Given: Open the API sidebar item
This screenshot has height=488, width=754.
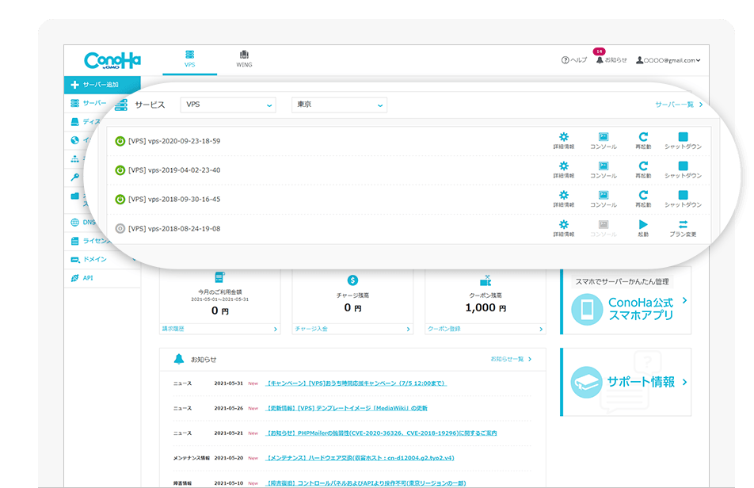Looking at the screenshot, I should [88, 278].
